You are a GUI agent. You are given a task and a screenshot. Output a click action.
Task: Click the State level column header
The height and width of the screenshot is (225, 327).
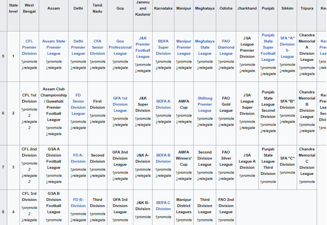[x=13, y=8]
